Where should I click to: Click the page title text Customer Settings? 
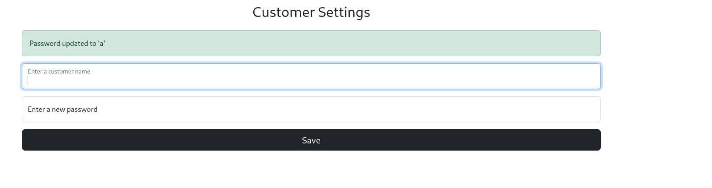(311, 12)
